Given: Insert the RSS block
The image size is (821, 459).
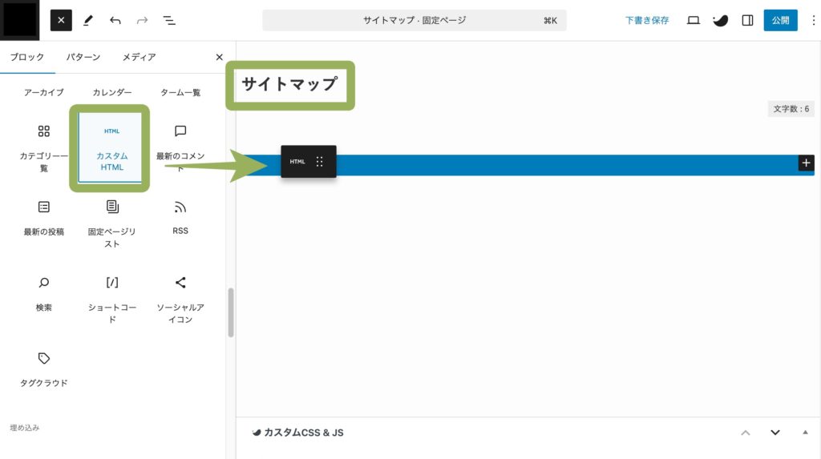Looking at the screenshot, I should pos(180,218).
